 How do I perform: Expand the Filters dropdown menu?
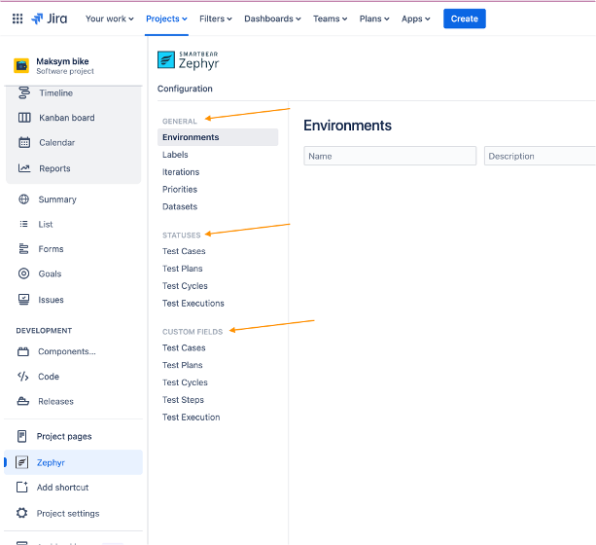[x=215, y=18]
